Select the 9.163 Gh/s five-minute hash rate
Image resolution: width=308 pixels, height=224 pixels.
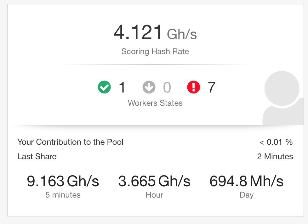point(63,181)
